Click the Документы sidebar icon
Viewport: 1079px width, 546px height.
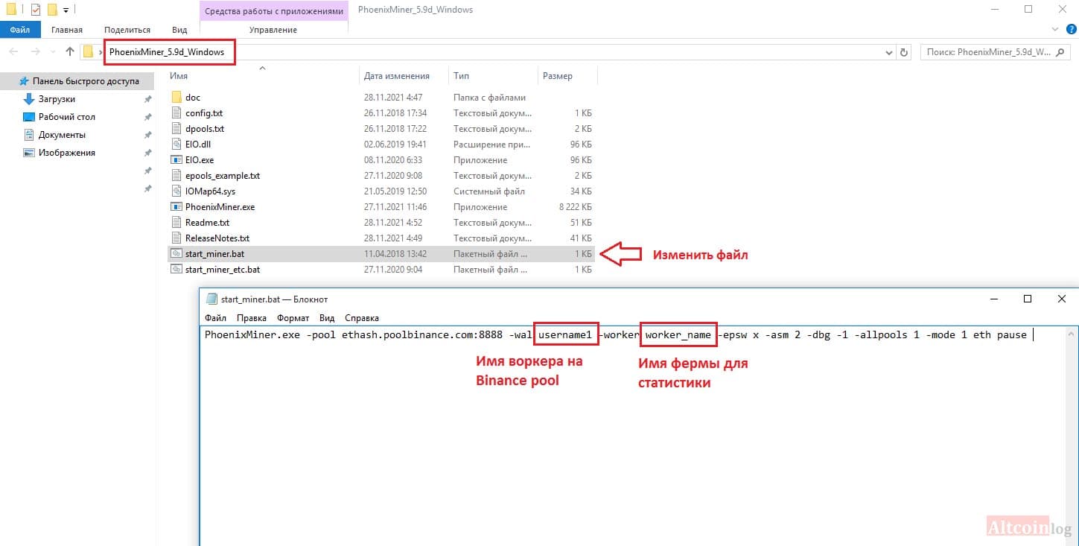pos(29,135)
